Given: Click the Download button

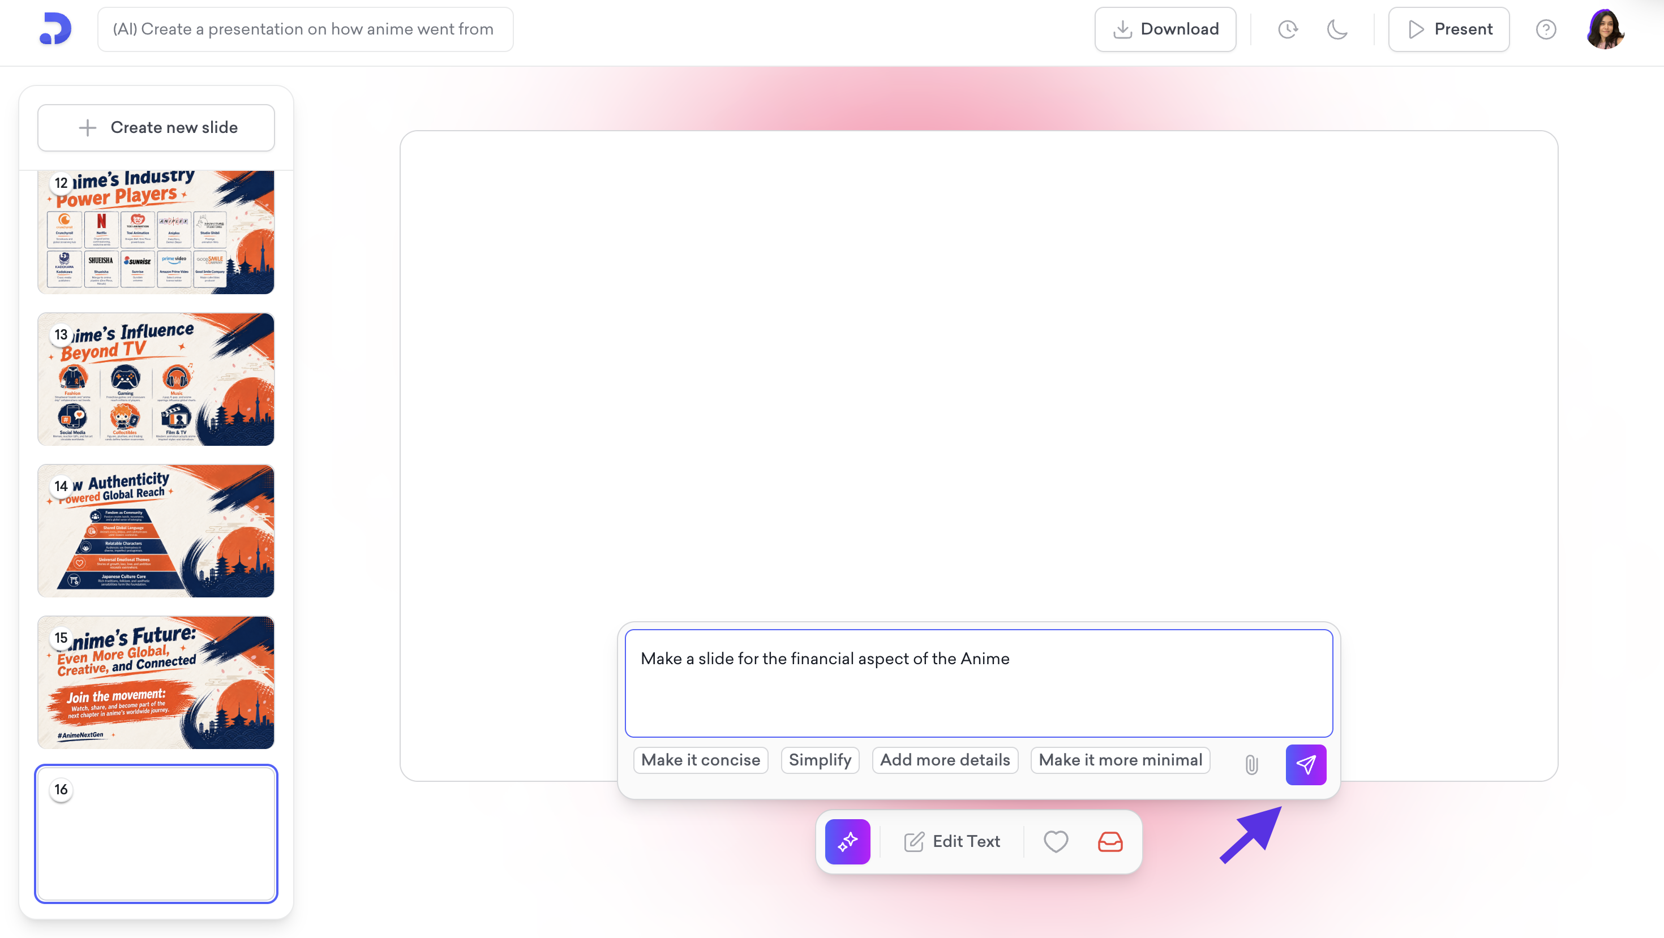Looking at the screenshot, I should tap(1165, 29).
